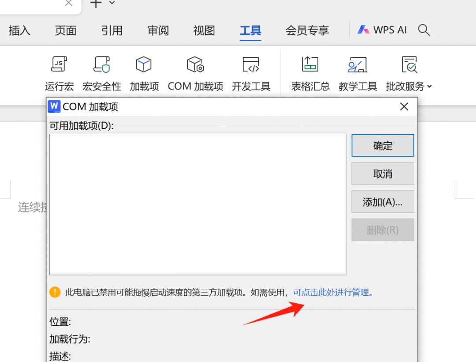The height and width of the screenshot is (362, 476).
Task: Select the 运行宏 (Run Macro) icon
Action: (59, 73)
